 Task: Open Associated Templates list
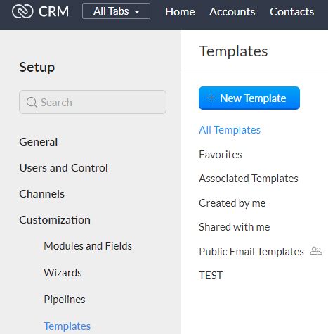tap(249, 179)
